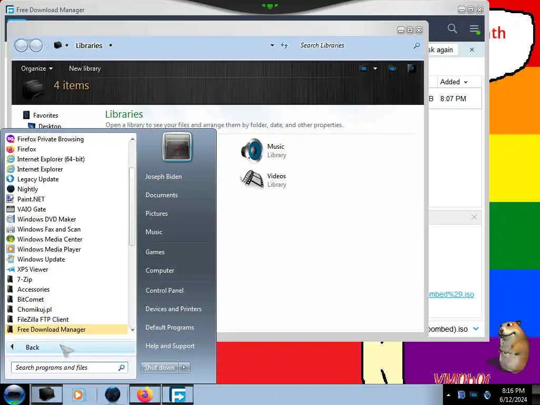
Task: Open Music from Start menu right pane
Action: [153, 232]
